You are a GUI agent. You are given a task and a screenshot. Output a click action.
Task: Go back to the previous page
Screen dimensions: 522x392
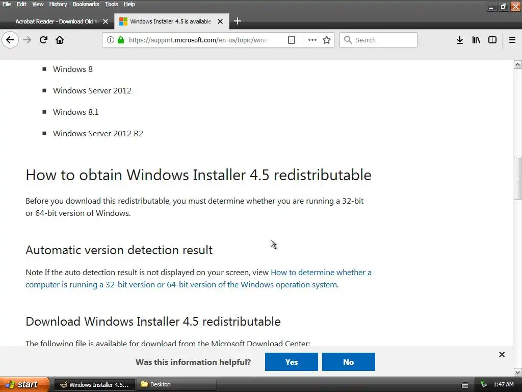[x=10, y=40]
